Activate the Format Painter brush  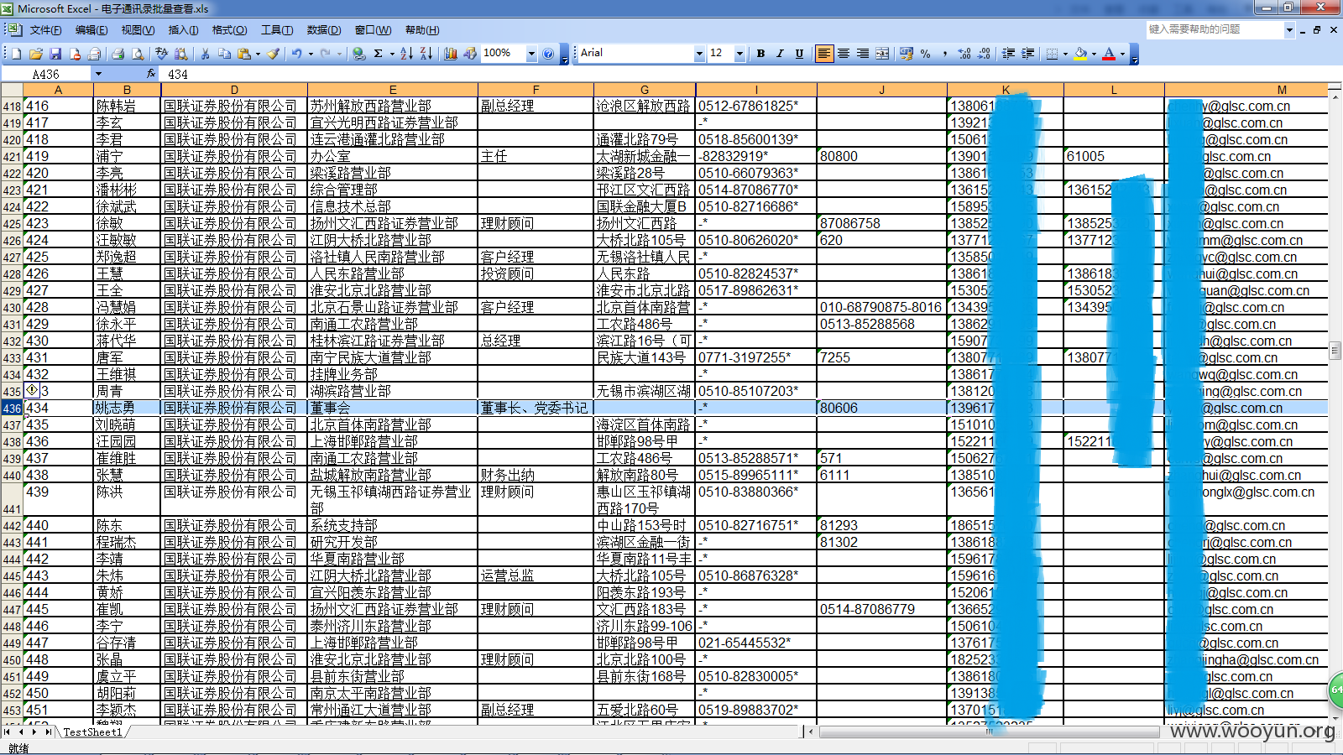pyautogui.click(x=273, y=54)
